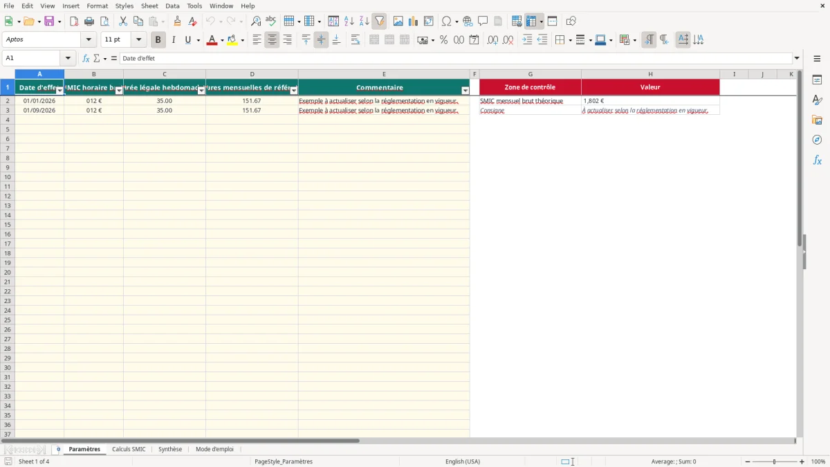Screen dimensions: 830x467
Task: Expand the formula bar with the arrow
Action: click(x=797, y=59)
